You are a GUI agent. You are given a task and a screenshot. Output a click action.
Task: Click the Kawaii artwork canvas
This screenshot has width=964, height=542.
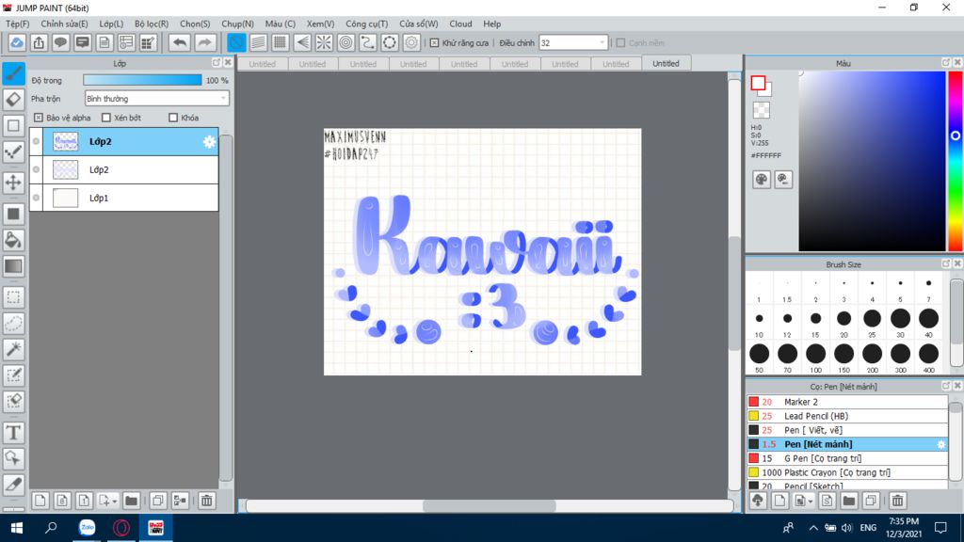coord(483,252)
